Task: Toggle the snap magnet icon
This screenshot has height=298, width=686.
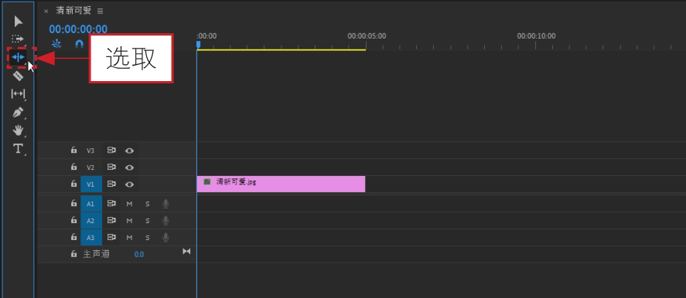Action: (79, 44)
